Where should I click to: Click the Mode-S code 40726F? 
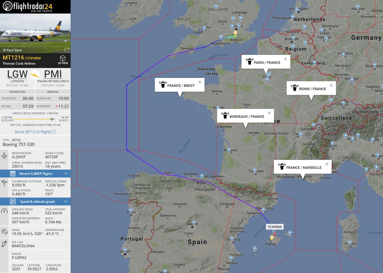tap(51, 158)
